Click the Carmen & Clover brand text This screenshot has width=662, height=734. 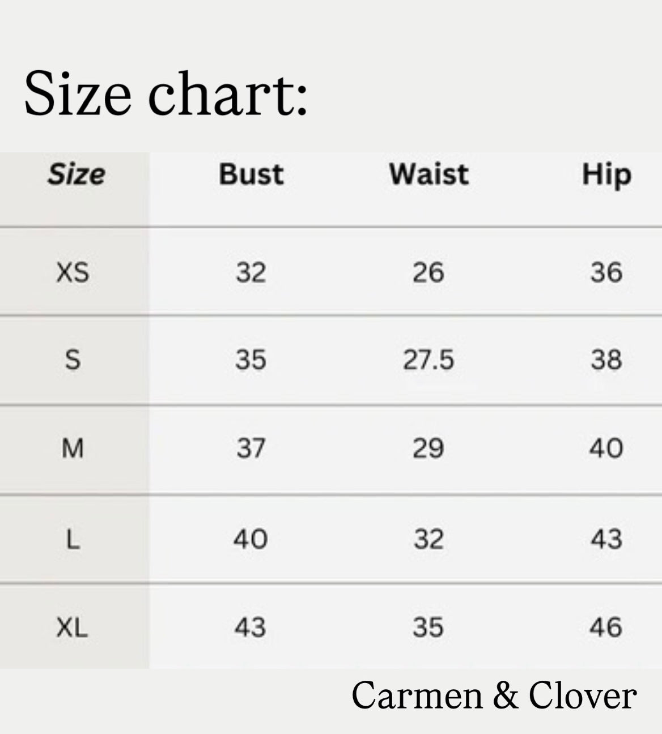[x=494, y=695]
